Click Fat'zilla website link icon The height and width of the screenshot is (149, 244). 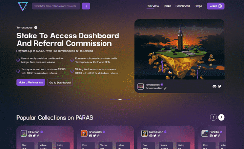219,135
